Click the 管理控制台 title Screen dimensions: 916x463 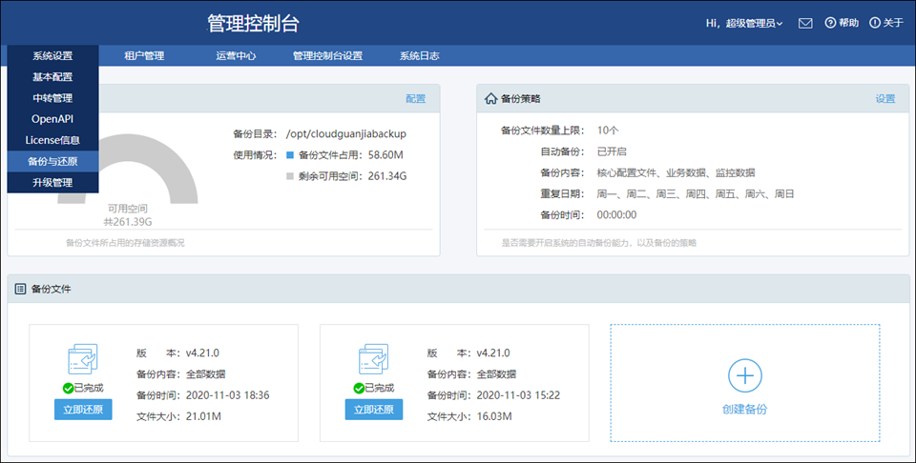(254, 23)
